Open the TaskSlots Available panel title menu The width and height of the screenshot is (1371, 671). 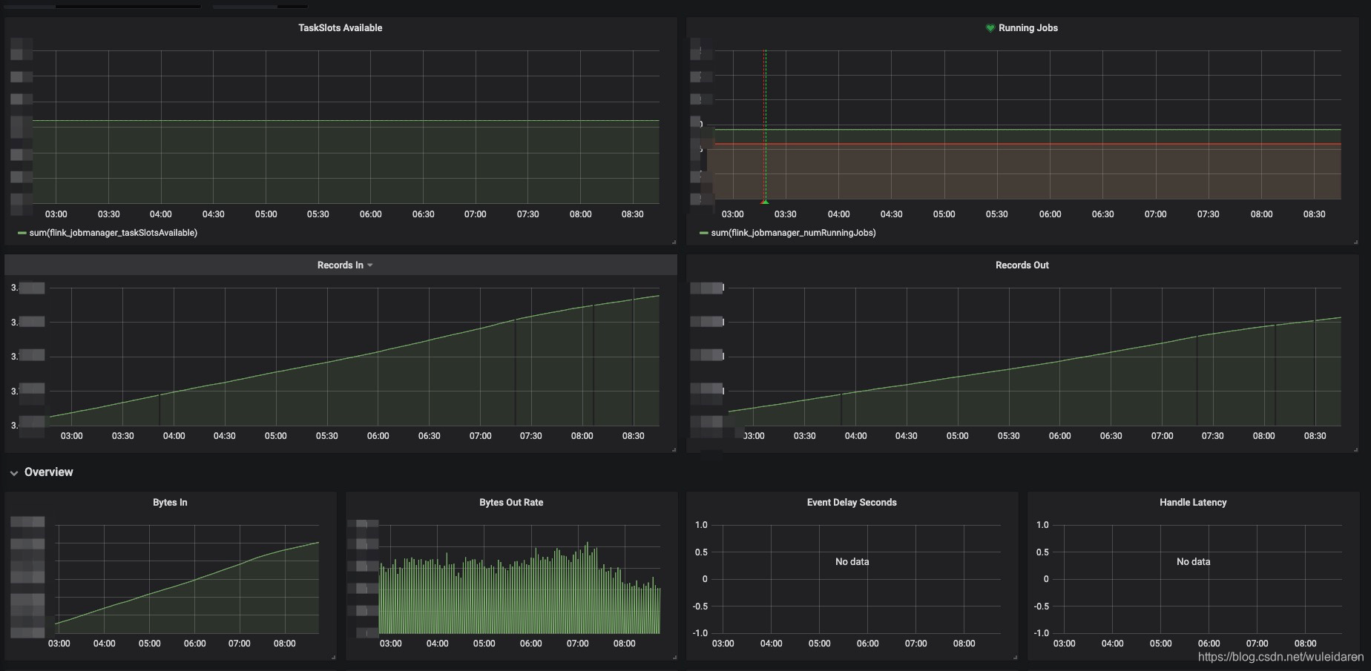(341, 28)
